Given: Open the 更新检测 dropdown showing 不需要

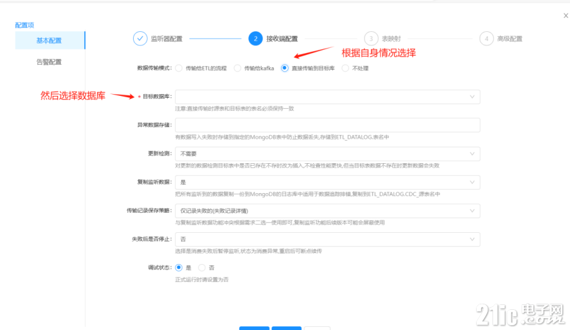Looking at the screenshot, I should point(328,153).
